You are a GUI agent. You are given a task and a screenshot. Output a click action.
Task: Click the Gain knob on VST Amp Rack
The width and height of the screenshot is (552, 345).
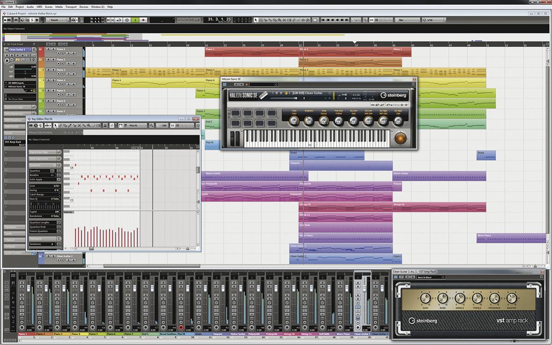pos(425,299)
